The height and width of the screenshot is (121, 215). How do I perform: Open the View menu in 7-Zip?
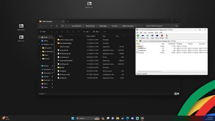pyautogui.click(x=145, y=33)
